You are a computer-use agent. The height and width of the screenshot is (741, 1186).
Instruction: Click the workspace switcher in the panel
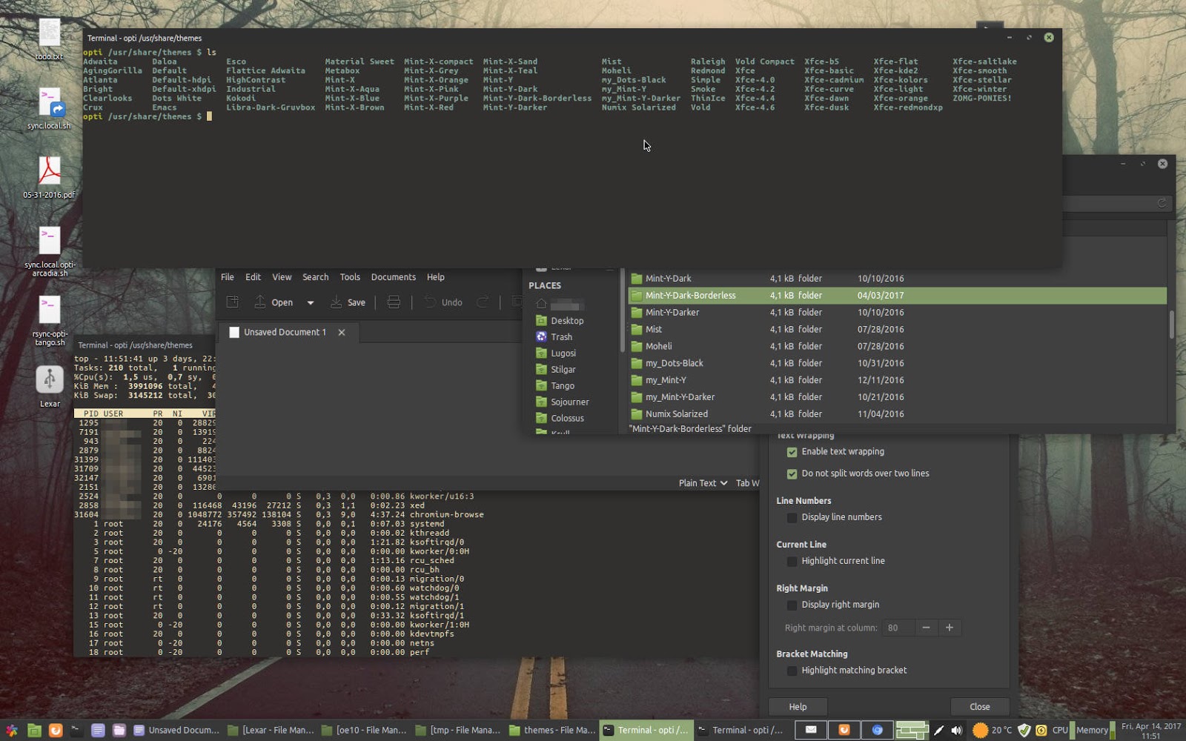click(x=912, y=730)
